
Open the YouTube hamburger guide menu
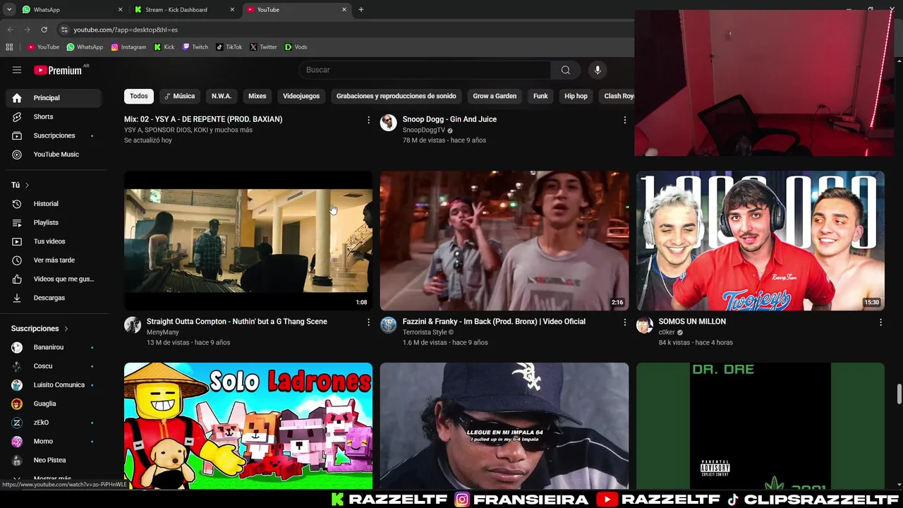17,70
